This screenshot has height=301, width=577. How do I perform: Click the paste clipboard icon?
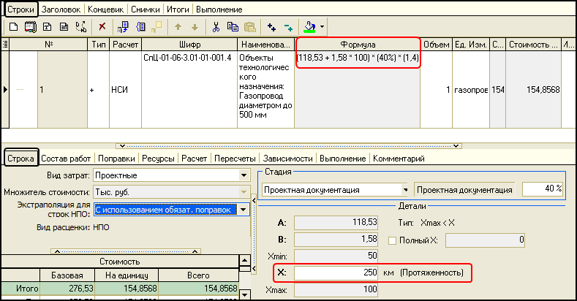(x=249, y=27)
